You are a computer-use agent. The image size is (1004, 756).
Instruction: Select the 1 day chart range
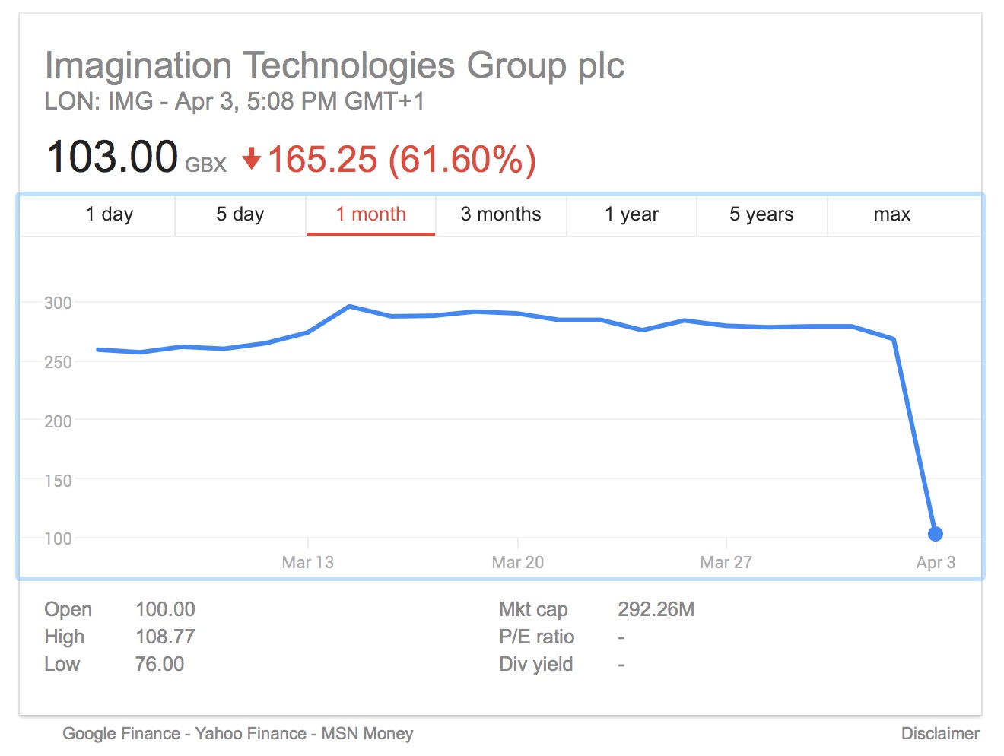pyautogui.click(x=110, y=214)
